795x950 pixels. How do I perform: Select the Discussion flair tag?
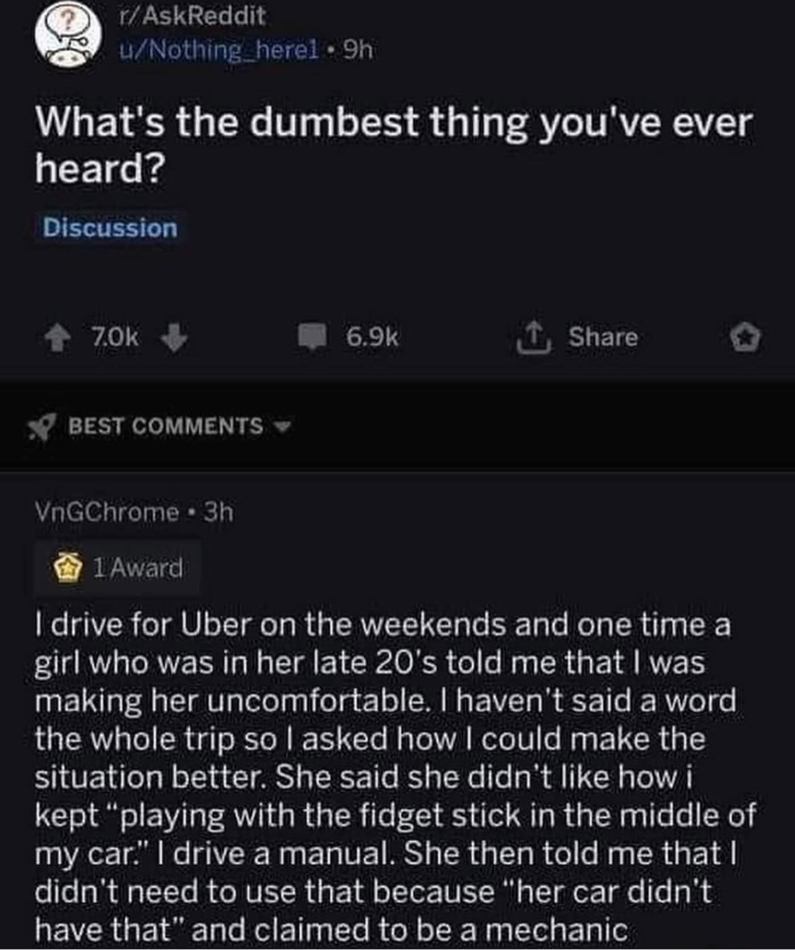coord(110,228)
